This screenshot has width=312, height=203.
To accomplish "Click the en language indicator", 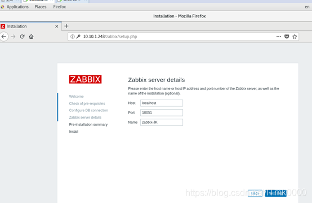I will click(x=307, y=7).
